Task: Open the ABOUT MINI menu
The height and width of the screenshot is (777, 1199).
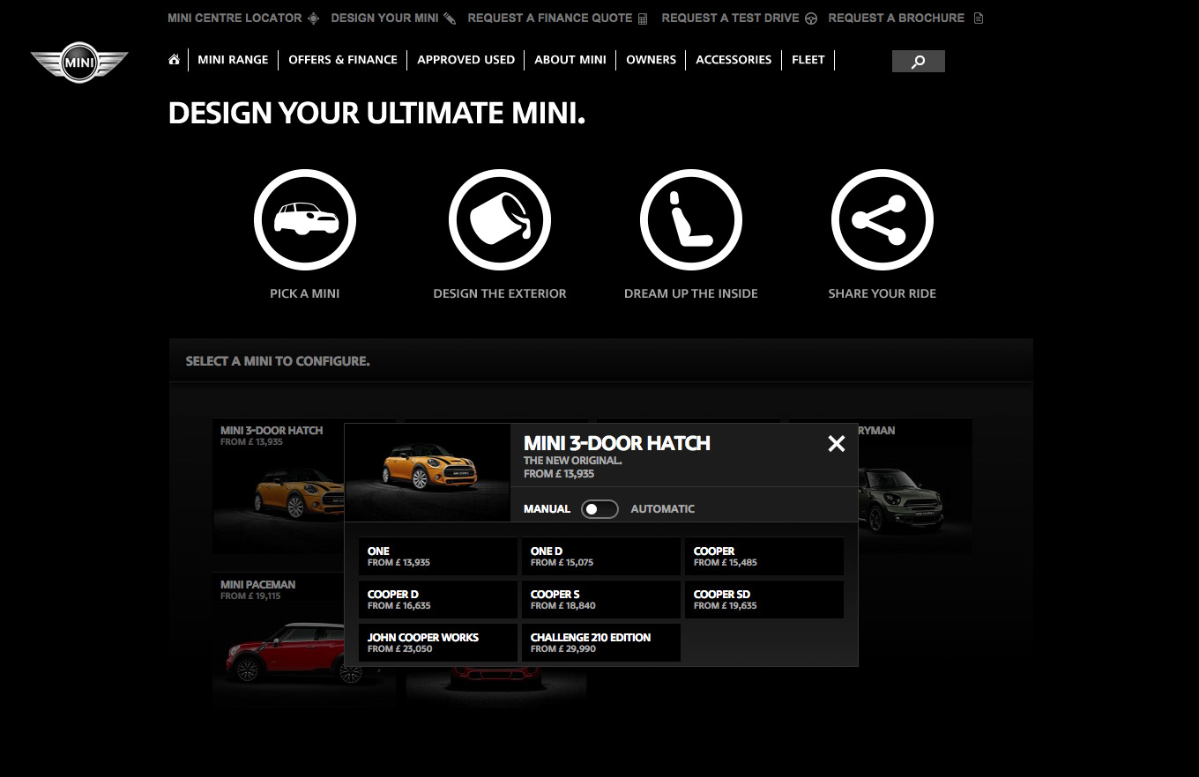Action: pyautogui.click(x=570, y=60)
